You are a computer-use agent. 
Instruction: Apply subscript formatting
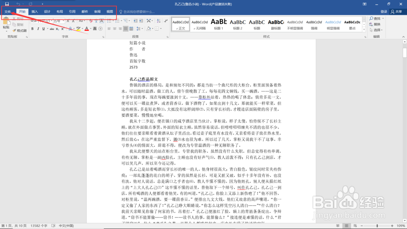click(57, 29)
